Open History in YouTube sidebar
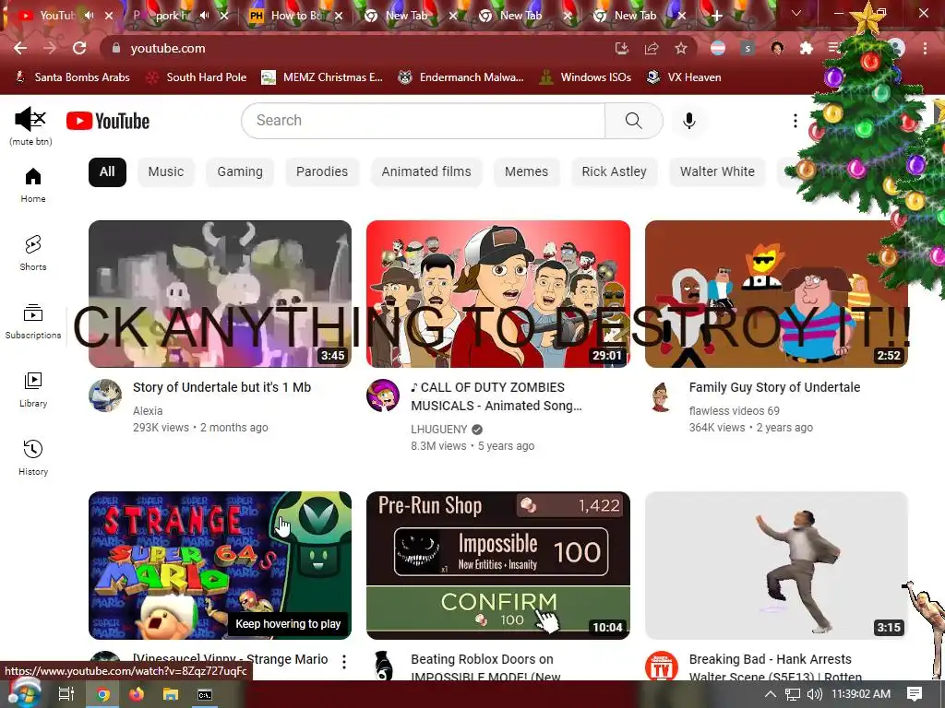This screenshot has width=945, height=708. (x=33, y=457)
